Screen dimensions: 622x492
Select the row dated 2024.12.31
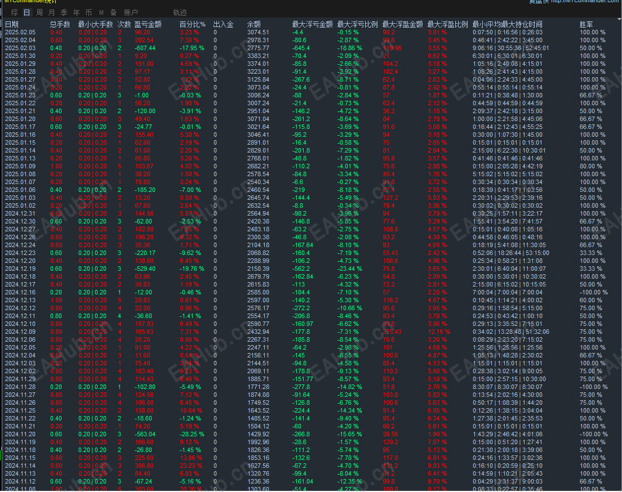[311, 214]
